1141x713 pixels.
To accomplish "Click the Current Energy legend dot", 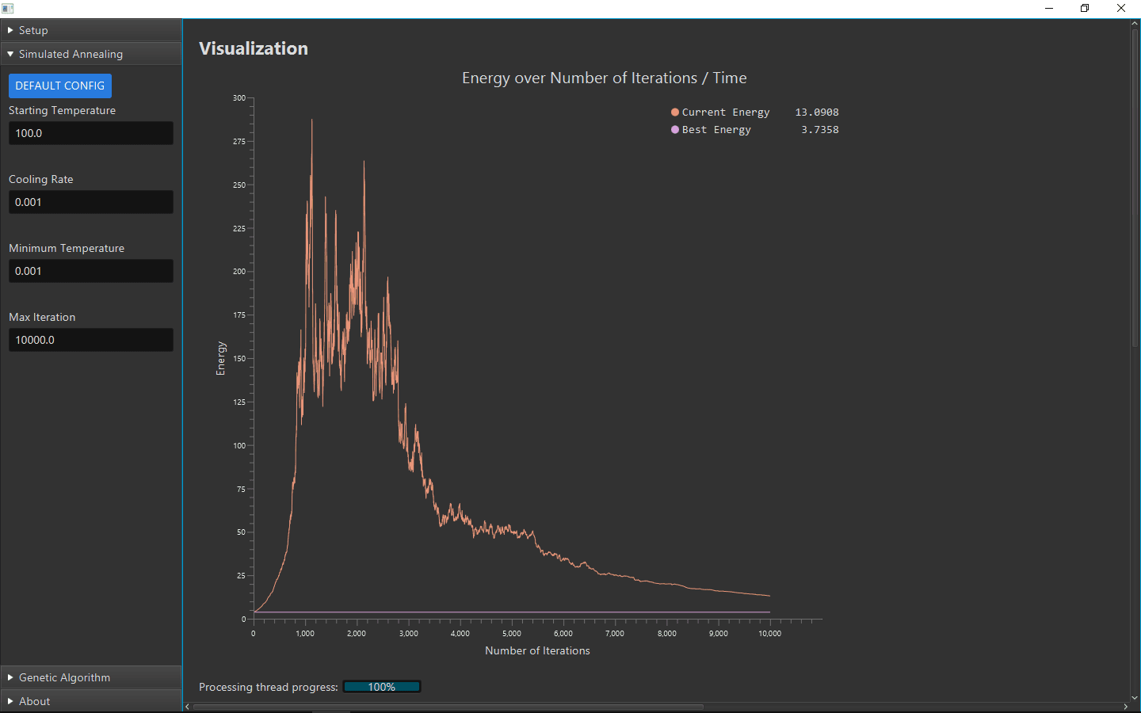I will [x=675, y=112].
